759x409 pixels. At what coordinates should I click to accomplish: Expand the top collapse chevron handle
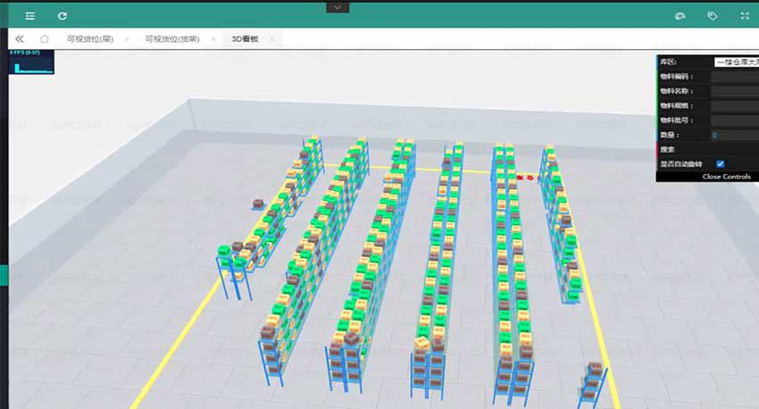click(x=338, y=6)
